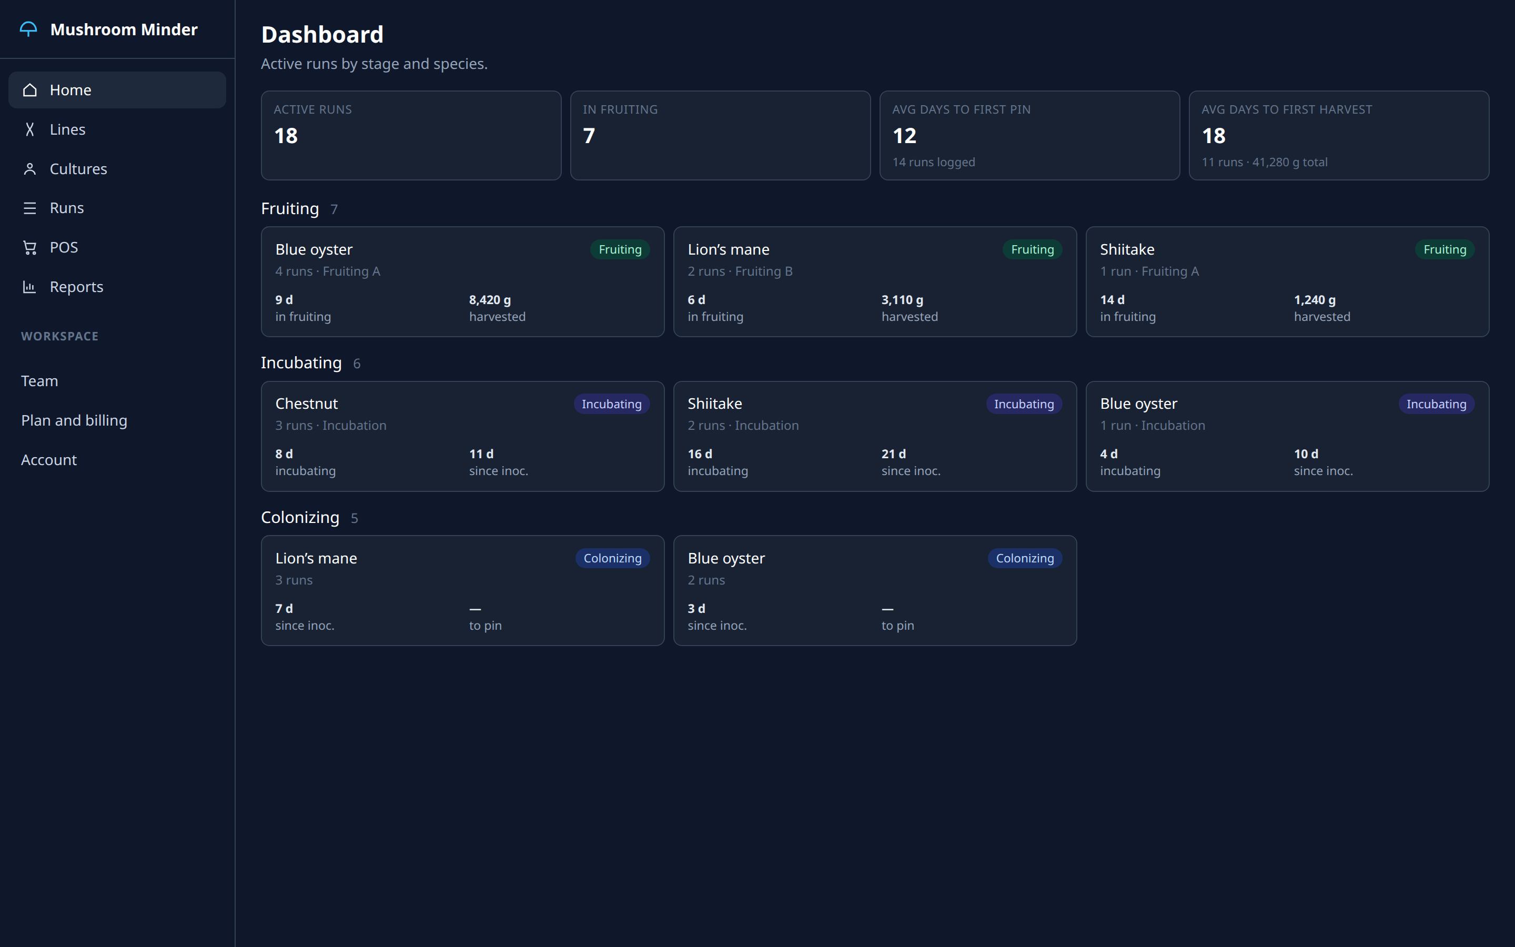Open the POS page

point(117,247)
